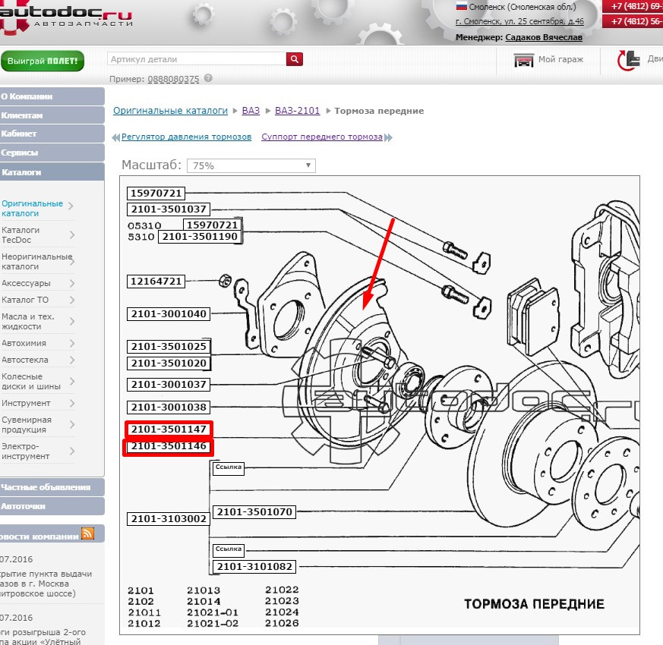Click part number 2101-3001037
The image size is (663, 645).
169,385
